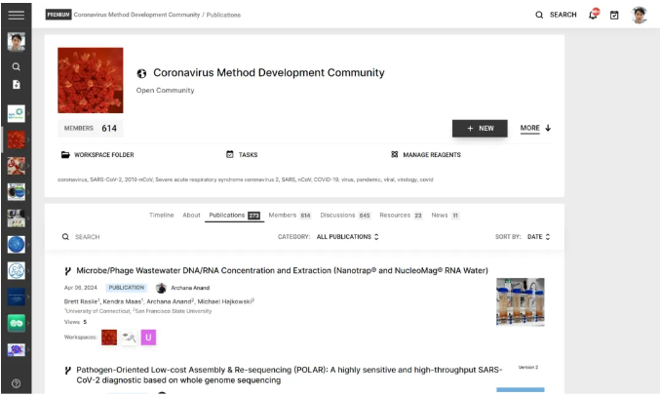Click the Microbe/Phage protocol thumbnail image
The height and width of the screenshot is (396, 660).
pos(520,301)
